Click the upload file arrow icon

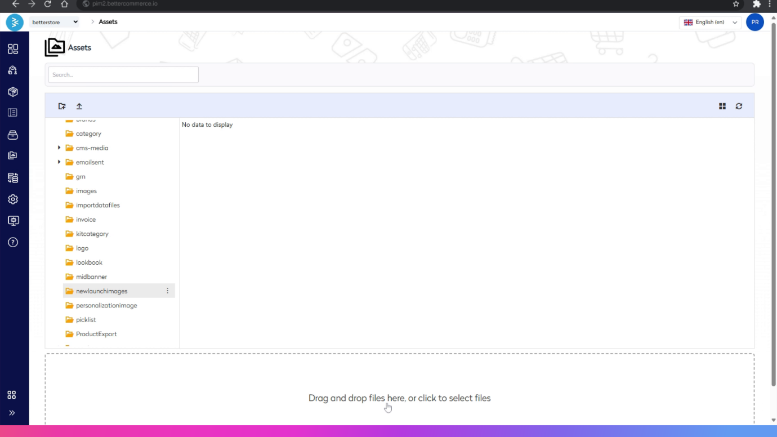[x=79, y=106]
